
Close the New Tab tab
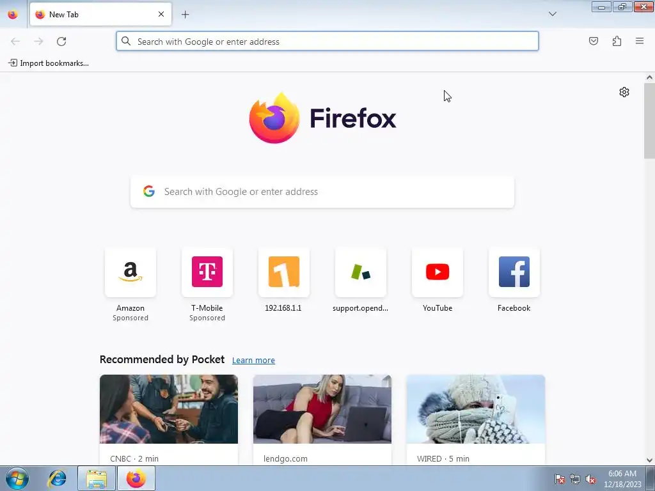point(161,14)
